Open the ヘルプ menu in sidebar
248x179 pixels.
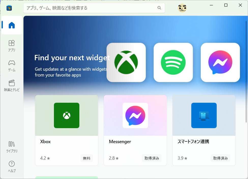[x=12, y=167]
